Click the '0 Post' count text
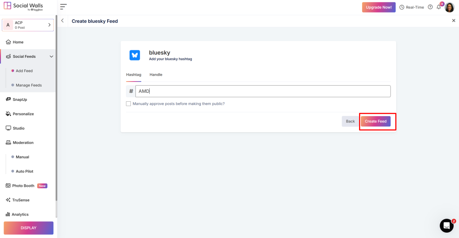This screenshot has width=459, height=238. point(20,27)
